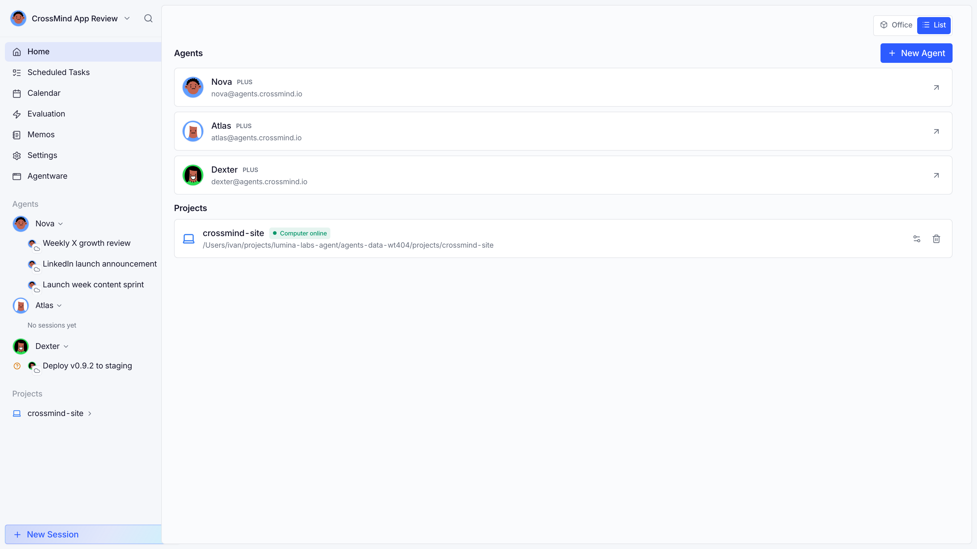Open Dexter agent via arrow icon
The height and width of the screenshot is (549, 977).
(936, 175)
